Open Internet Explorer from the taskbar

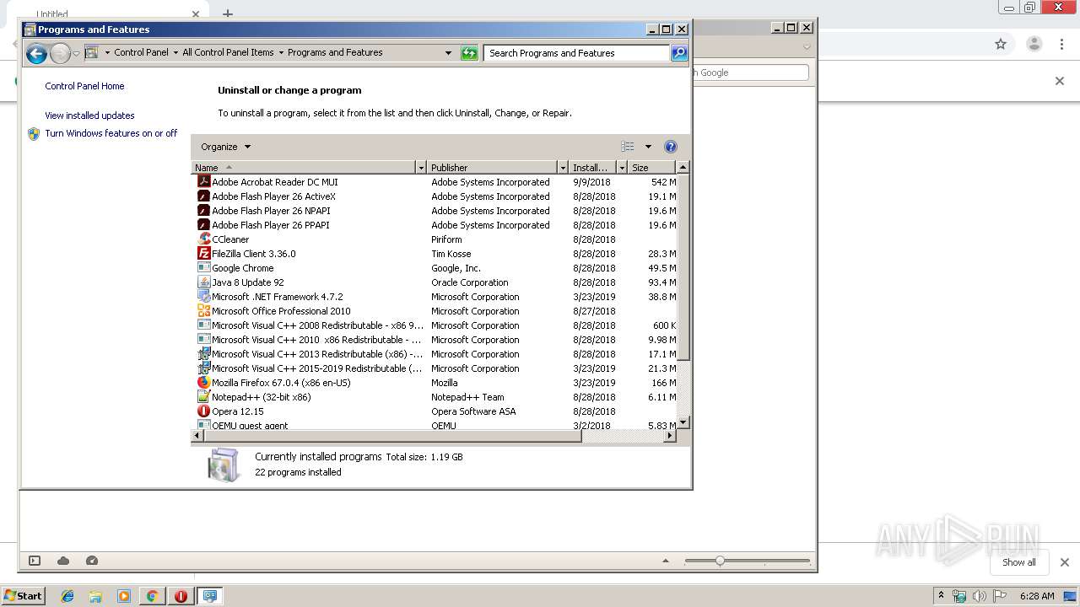point(67,596)
